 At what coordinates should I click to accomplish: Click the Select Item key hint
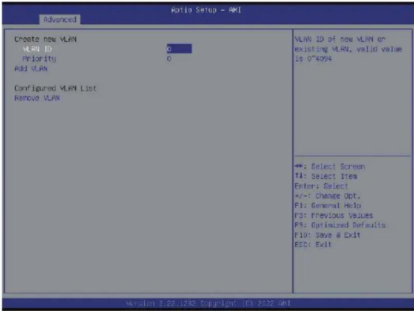point(326,176)
